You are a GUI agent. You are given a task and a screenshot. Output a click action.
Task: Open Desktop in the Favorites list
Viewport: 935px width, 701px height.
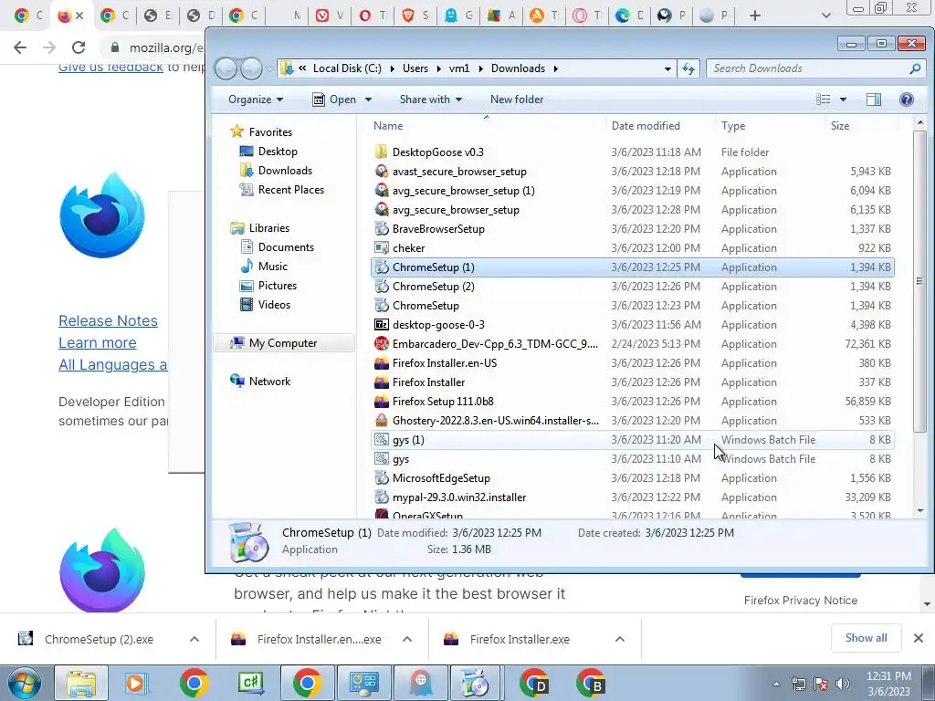pos(278,152)
